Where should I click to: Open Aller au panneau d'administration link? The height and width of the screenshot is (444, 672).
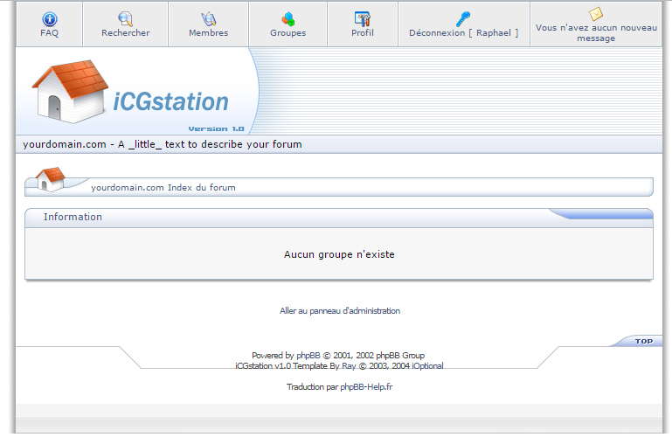(340, 311)
